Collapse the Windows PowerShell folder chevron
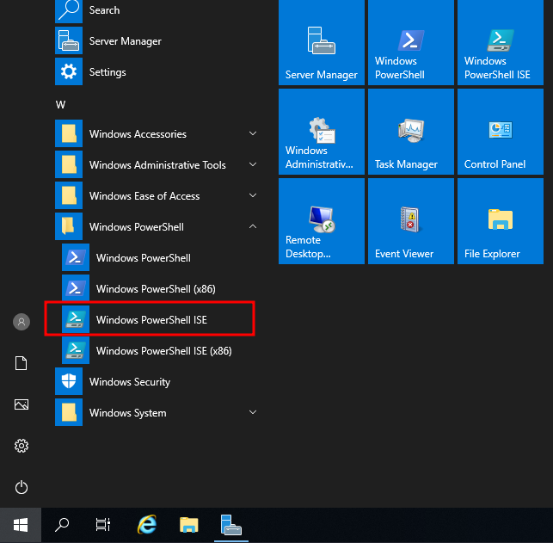The height and width of the screenshot is (543, 553). point(253,226)
